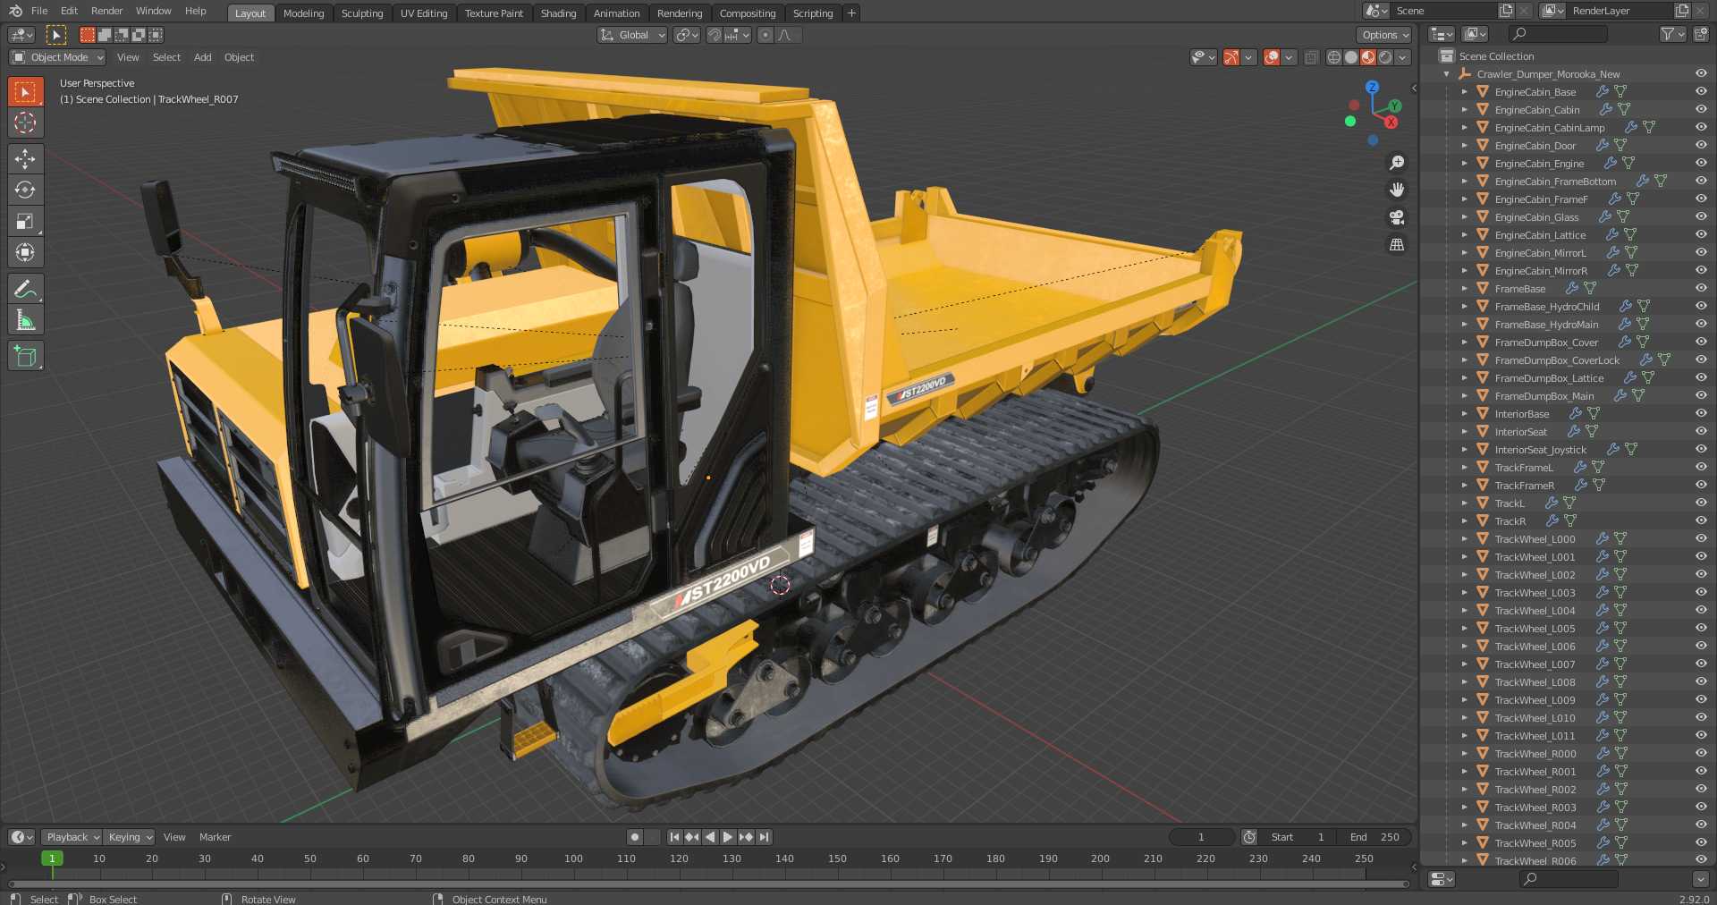
Task: Toggle viewport overlays display
Action: point(1272,57)
